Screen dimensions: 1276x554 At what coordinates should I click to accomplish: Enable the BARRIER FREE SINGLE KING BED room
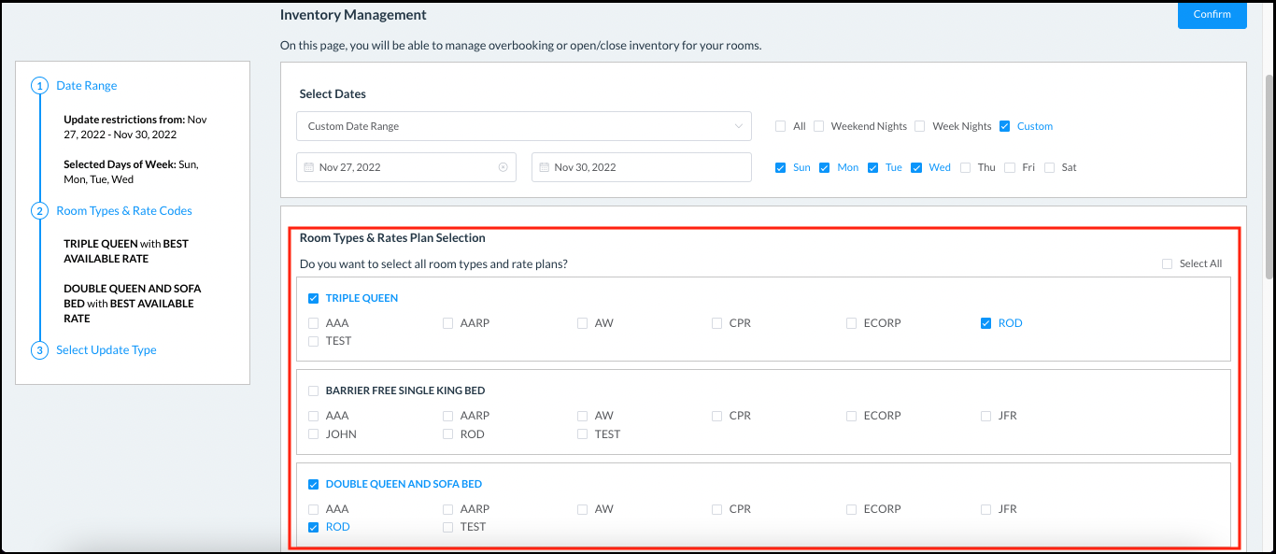coord(313,391)
